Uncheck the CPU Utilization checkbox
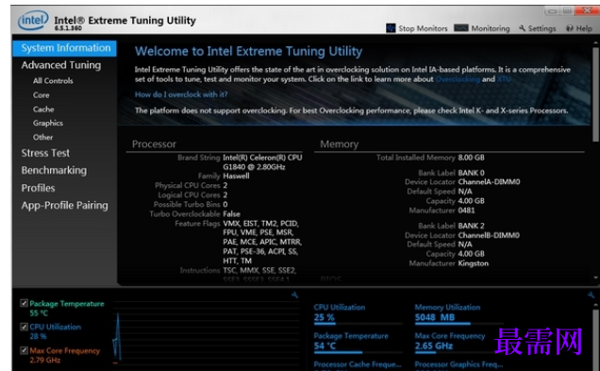Screen dimensions: 600x371 (25, 327)
